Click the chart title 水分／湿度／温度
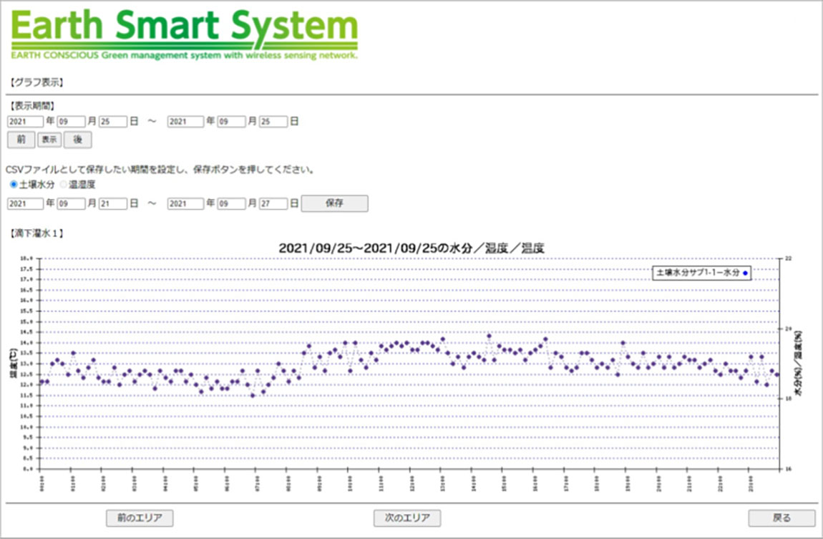This screenshot has height=539, width=823. (x=411, y=248)
